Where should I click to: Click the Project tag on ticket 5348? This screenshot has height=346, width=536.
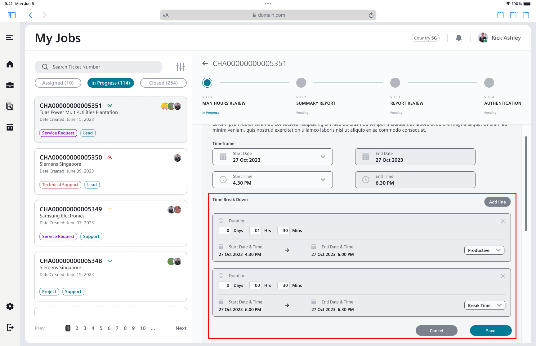tap(49, 291)
